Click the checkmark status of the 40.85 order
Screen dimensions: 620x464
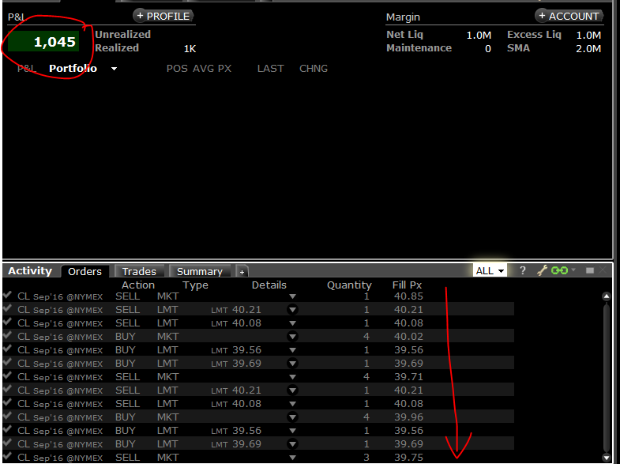[7, 295]
